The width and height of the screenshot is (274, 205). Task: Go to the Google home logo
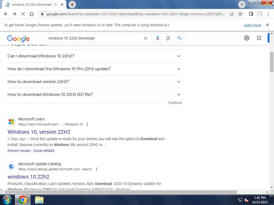pyautogui.click(x=18, y=38)
